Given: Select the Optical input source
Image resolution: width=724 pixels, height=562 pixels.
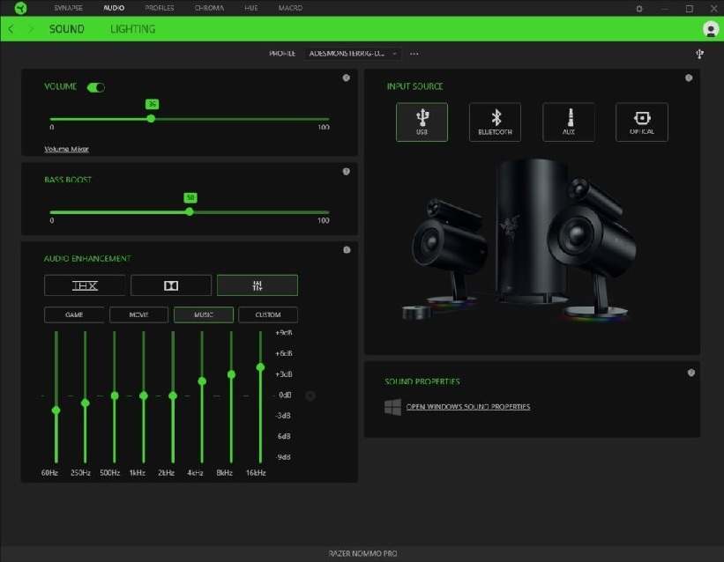Looking at the screenshot, I should pyautogui.click(x=642, y=122).
